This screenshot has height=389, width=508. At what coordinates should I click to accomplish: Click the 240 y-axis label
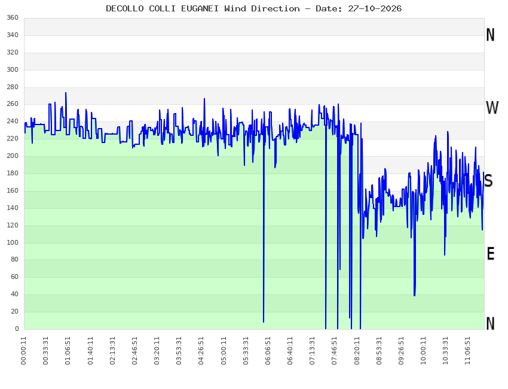point(13,121)
